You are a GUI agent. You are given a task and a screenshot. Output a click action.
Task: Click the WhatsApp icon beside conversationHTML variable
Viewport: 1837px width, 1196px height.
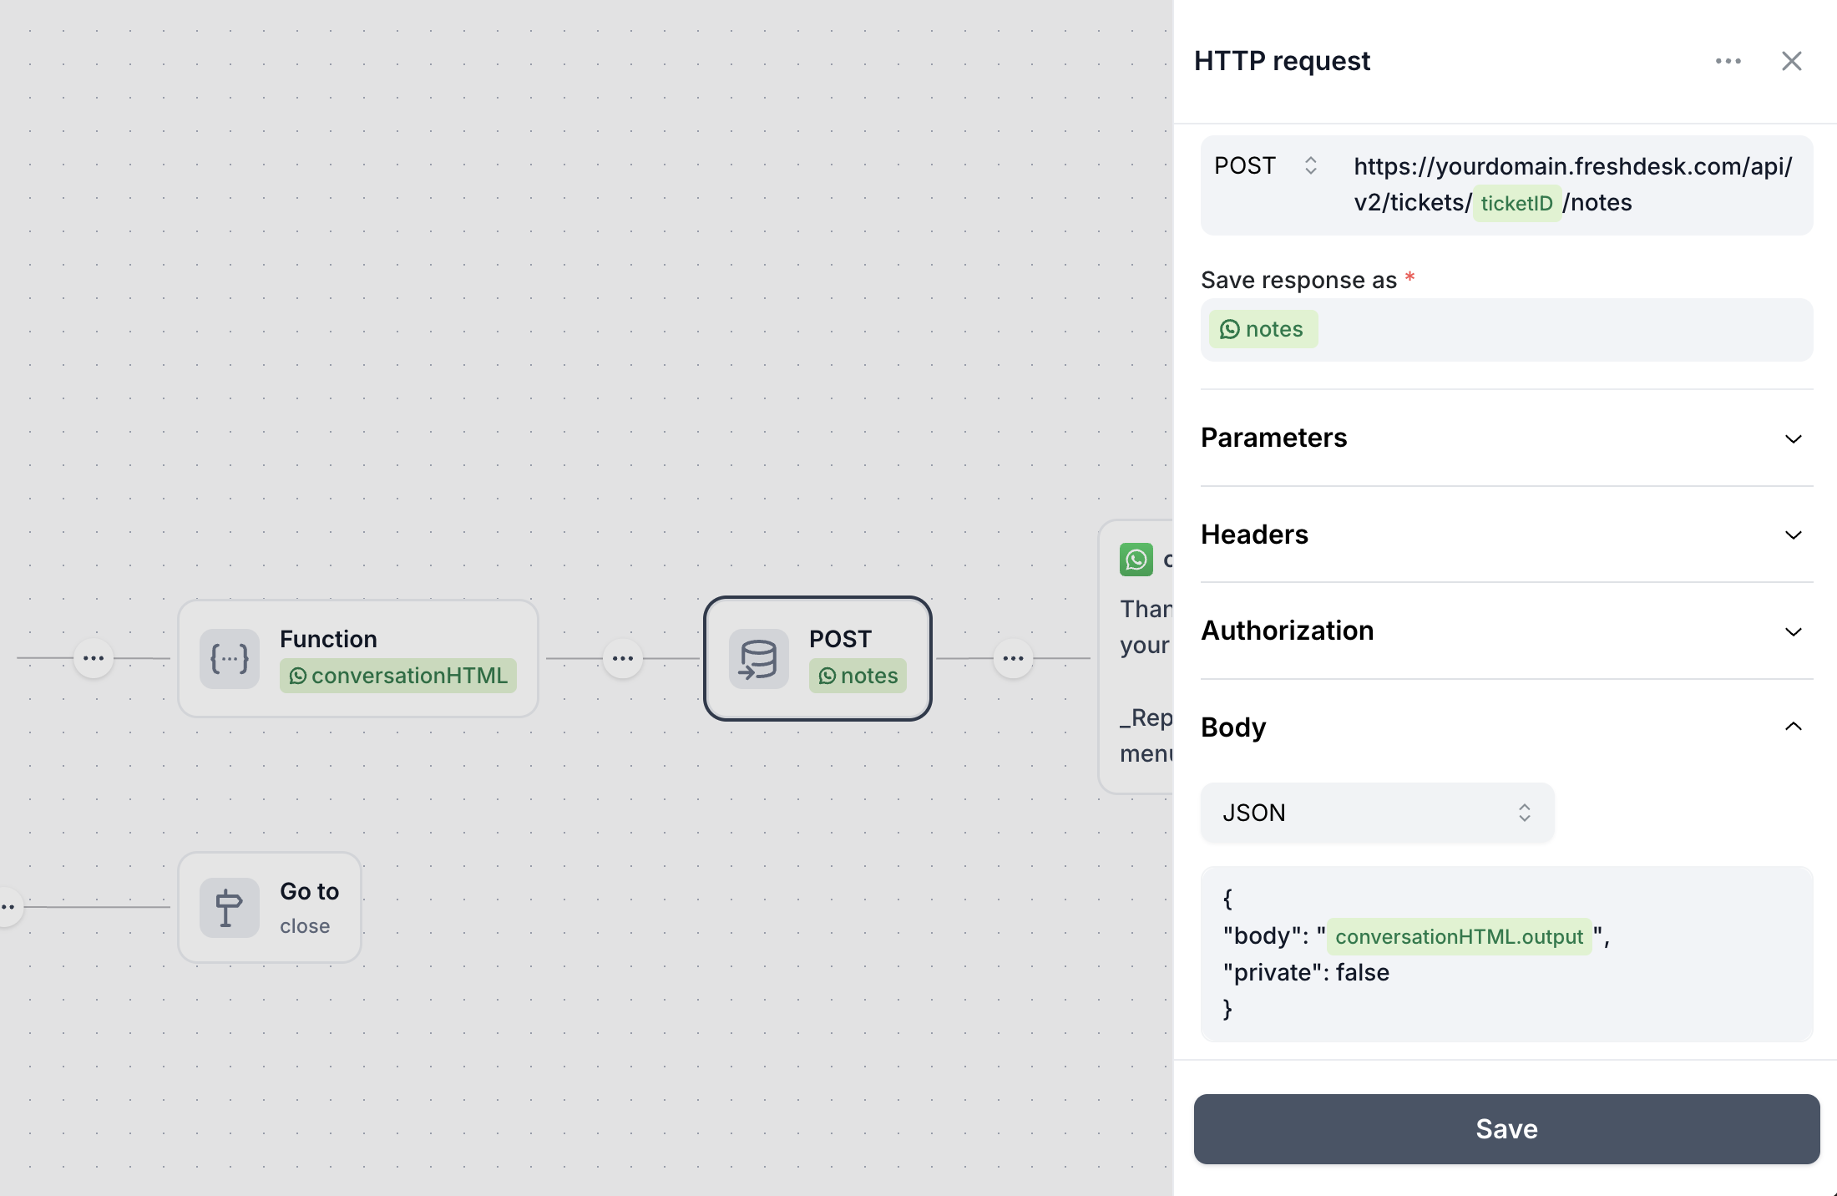(298, 677)
